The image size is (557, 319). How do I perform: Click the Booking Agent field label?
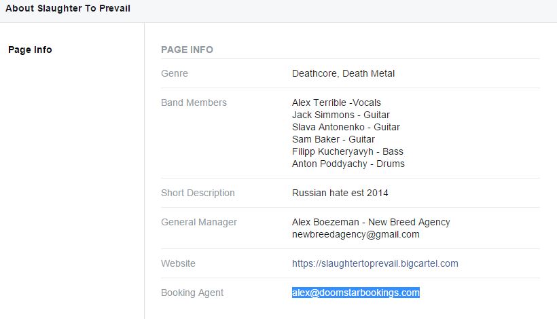(192, 293)
